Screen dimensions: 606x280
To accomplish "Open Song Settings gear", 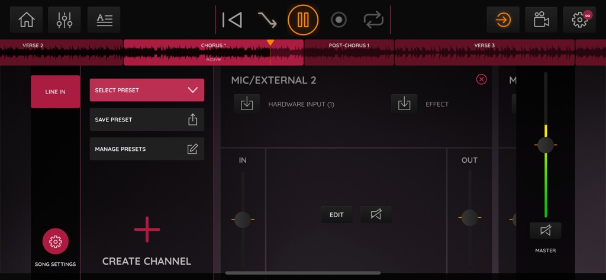I will [x=55, y=242].
